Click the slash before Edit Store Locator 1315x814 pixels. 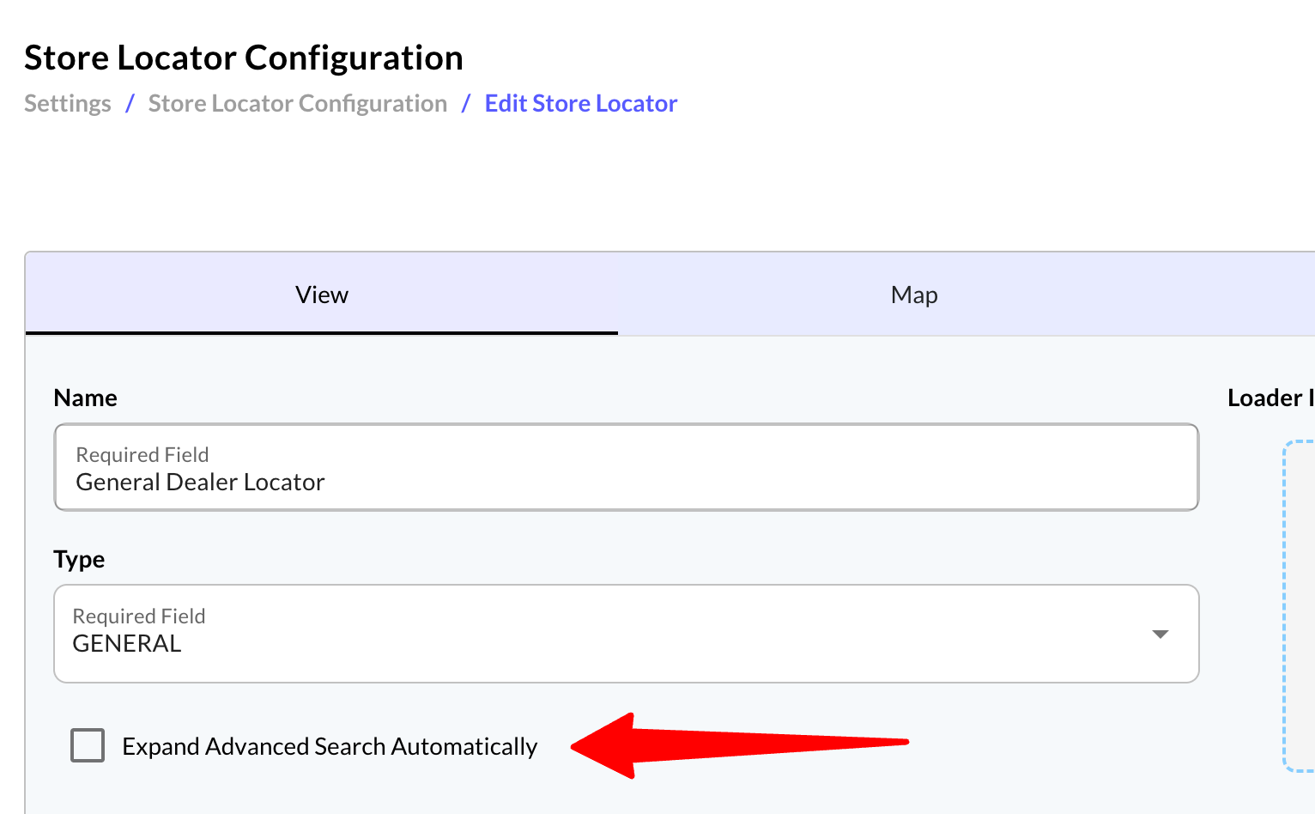click(466, 103)
